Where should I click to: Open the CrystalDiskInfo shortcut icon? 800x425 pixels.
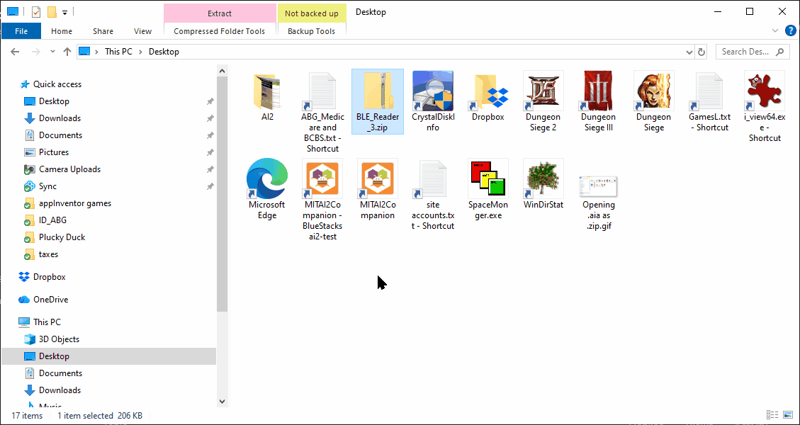click(x=433, y=91)
